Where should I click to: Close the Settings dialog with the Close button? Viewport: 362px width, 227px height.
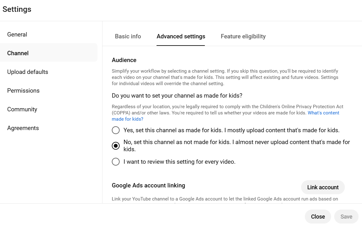pyautogui.click(x=318, y=216)
